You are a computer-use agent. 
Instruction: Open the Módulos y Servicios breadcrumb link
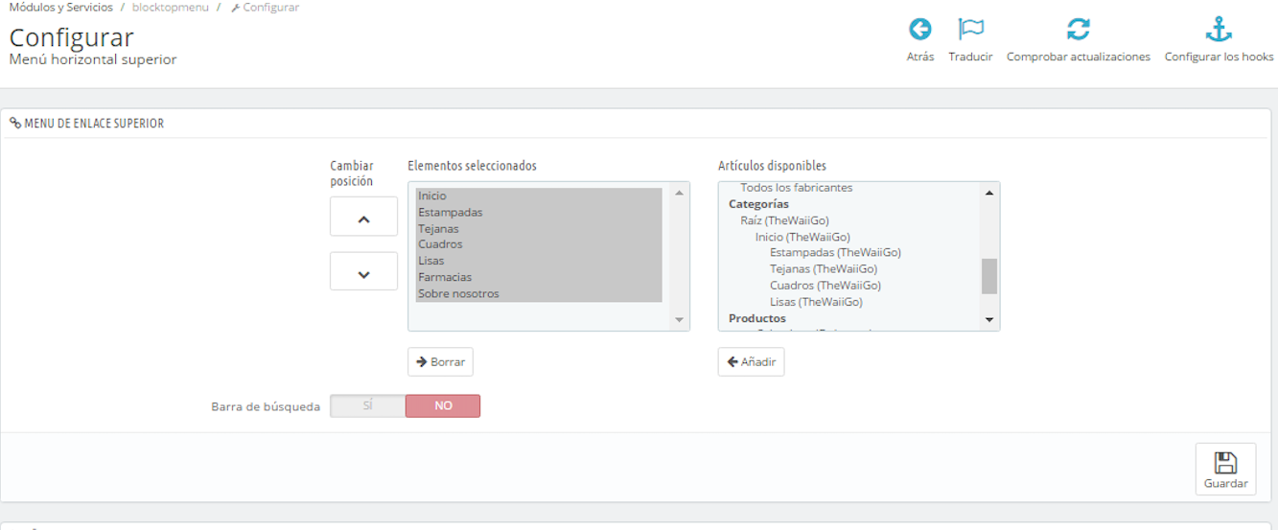(x=60, y=8)
